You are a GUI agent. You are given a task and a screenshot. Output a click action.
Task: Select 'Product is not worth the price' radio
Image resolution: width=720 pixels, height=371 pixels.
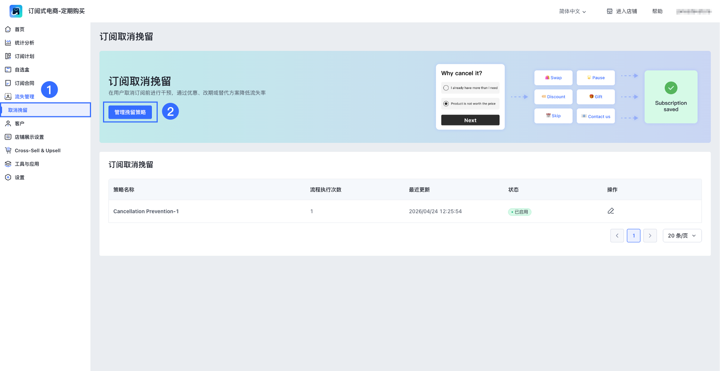pyautogui.click(x=446, y=104)
